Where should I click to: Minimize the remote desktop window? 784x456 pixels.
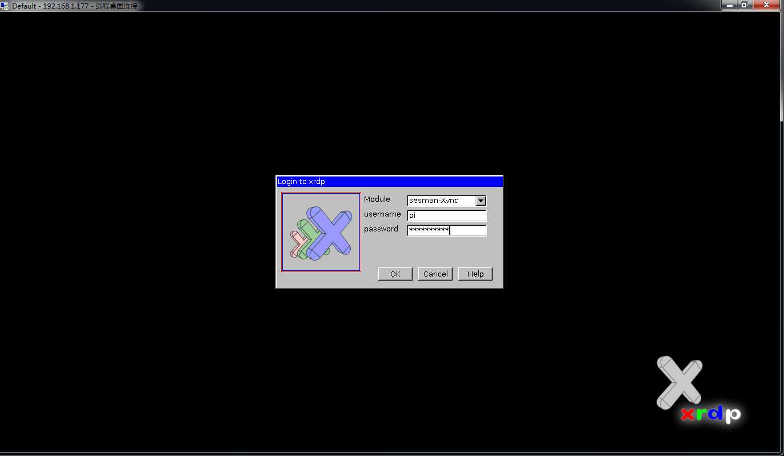point(729,5)
